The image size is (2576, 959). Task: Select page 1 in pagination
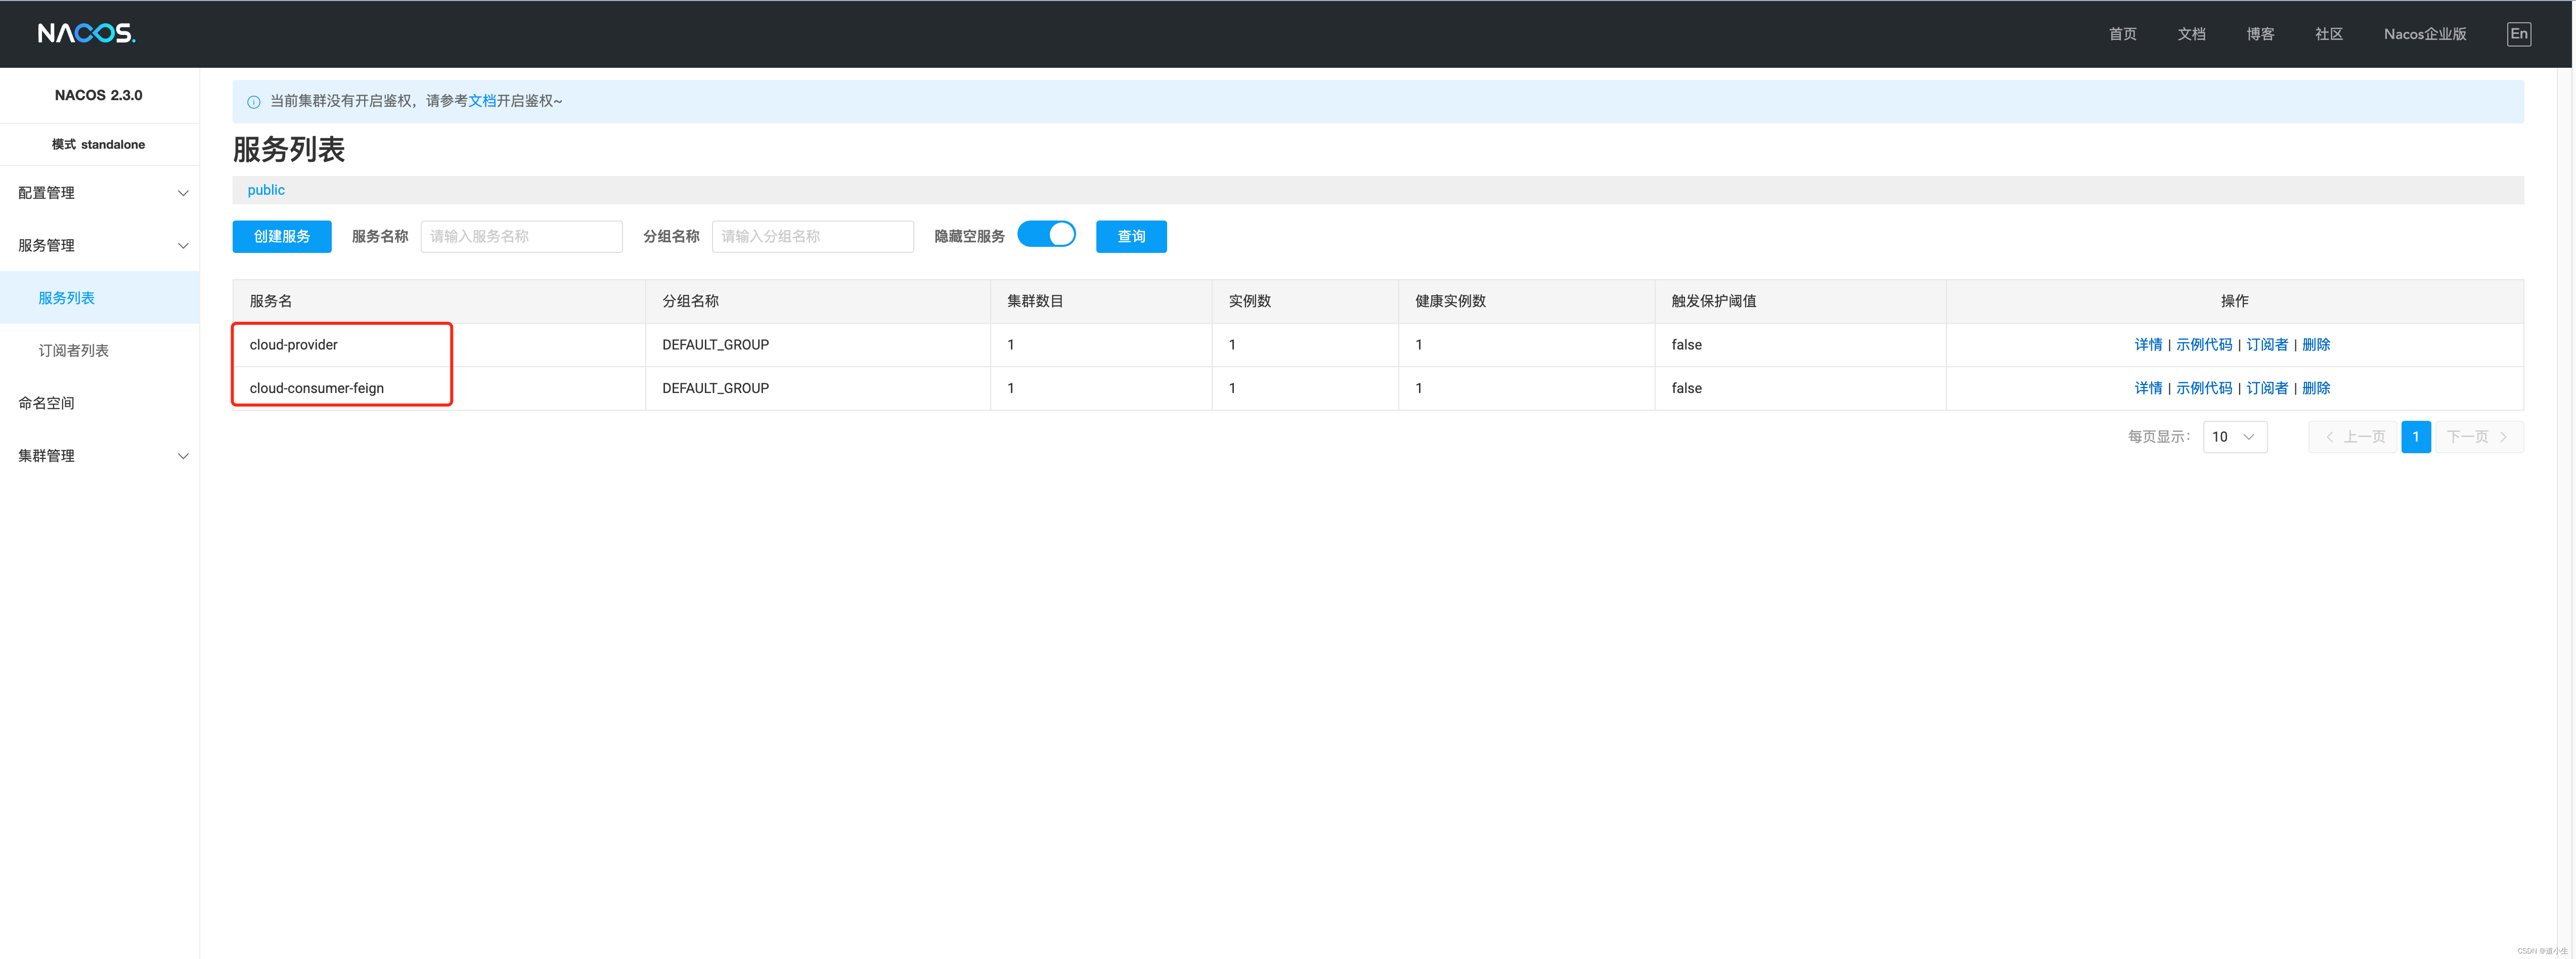click(2416, 437)
